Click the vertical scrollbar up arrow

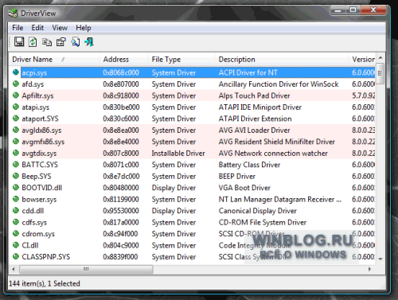pos(380,57)
